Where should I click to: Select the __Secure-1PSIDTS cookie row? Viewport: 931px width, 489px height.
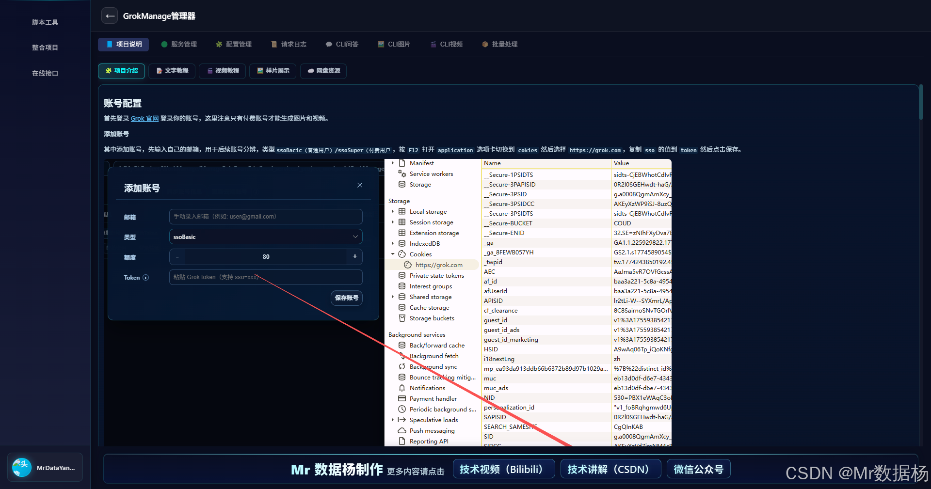577,175
